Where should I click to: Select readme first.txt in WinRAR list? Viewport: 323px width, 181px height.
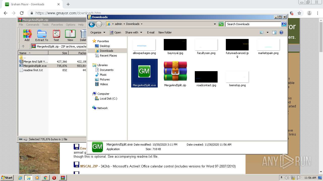click(33, 70)
